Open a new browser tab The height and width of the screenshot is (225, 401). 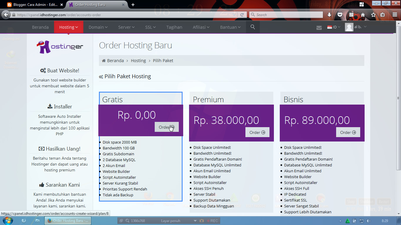[133, 5]
